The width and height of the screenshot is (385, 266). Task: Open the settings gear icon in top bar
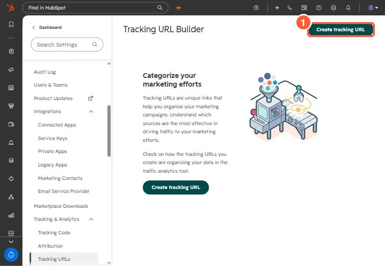point(334,8)
